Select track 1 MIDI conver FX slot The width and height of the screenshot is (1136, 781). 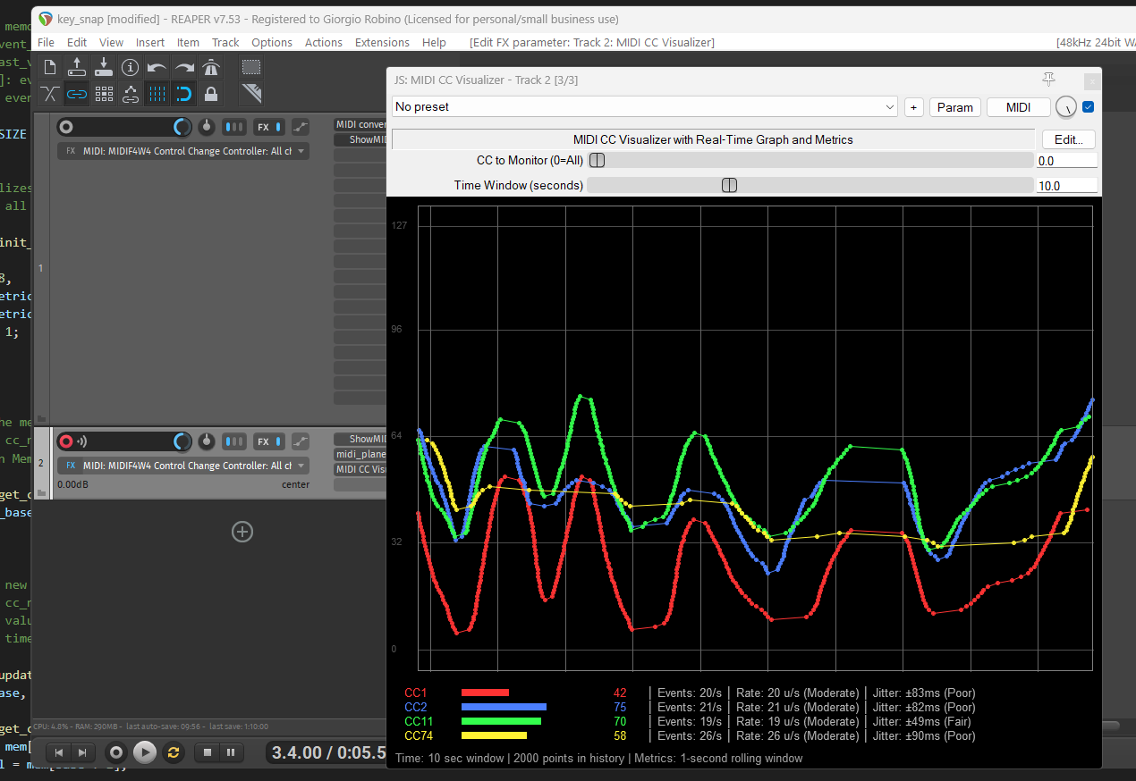coord(360,124)
